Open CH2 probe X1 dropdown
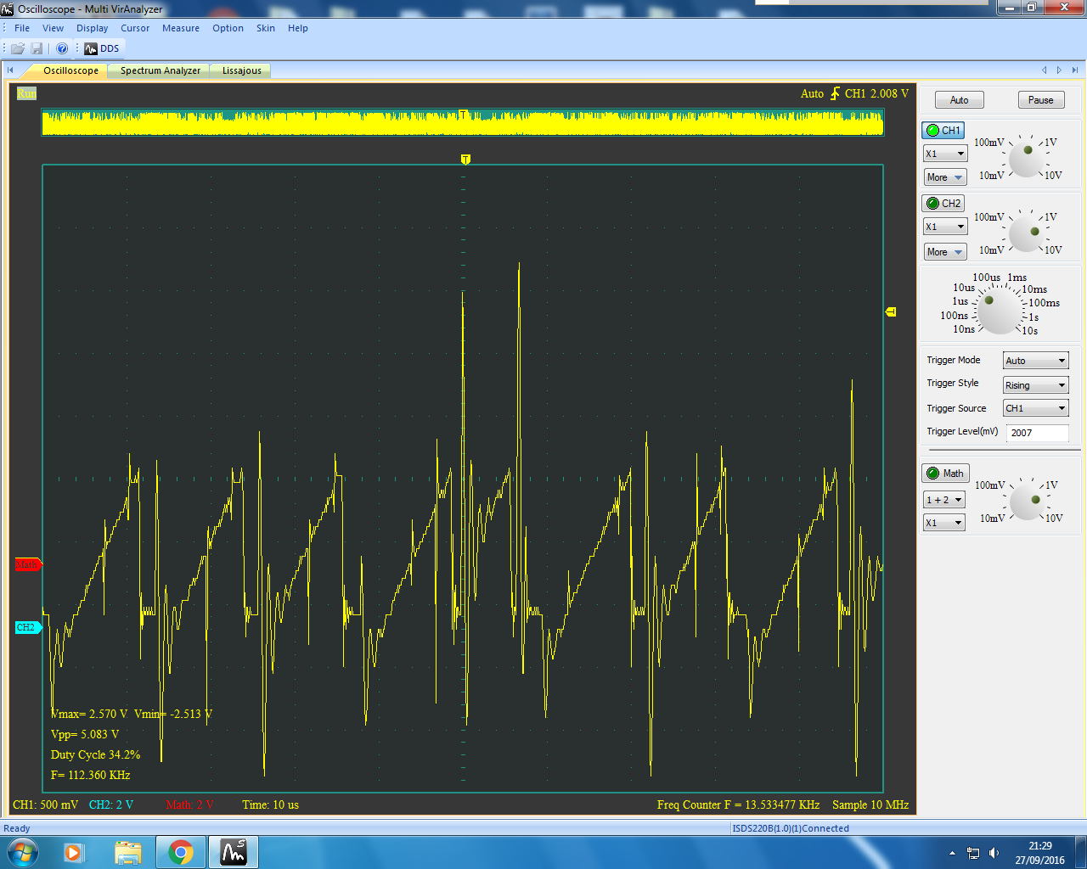This screenshot has width=1087, height=869. 945,227
